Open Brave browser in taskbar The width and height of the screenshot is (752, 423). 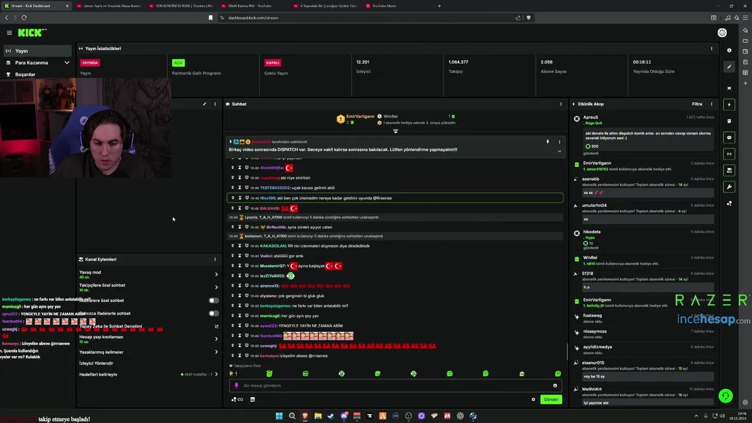(305, 416)
